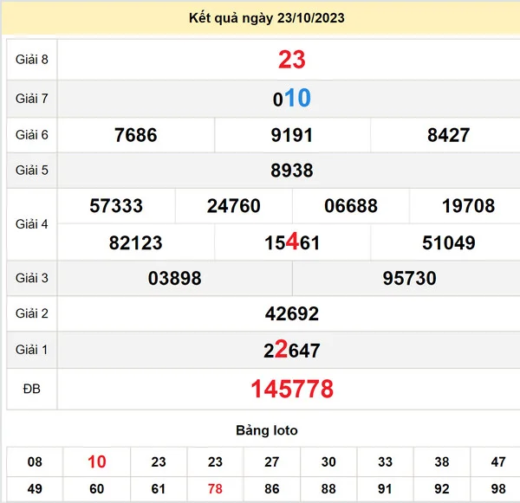520x503 pixels.
Task: Click Giải 4 number 15461
Action: pos(292,243)
